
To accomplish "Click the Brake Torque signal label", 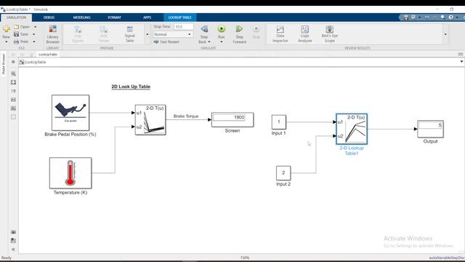I will click(x=186, y=116).
